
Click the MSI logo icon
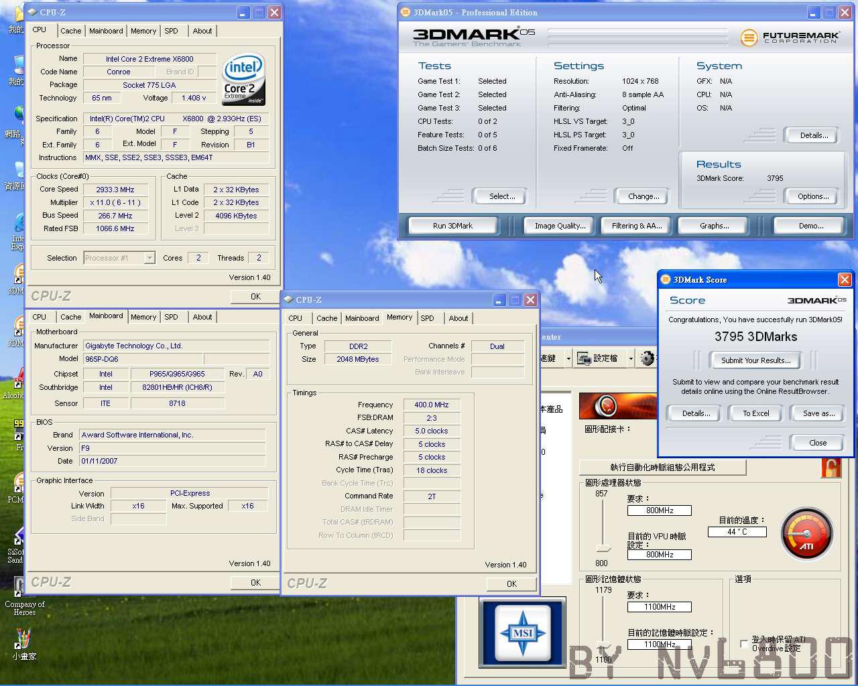click(x=523, y=632)
